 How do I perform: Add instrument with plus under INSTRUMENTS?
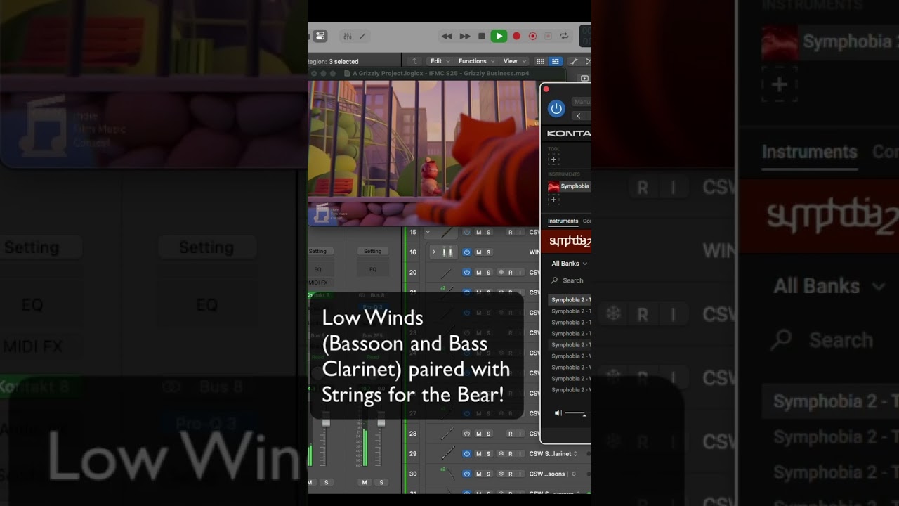[553, 200]
